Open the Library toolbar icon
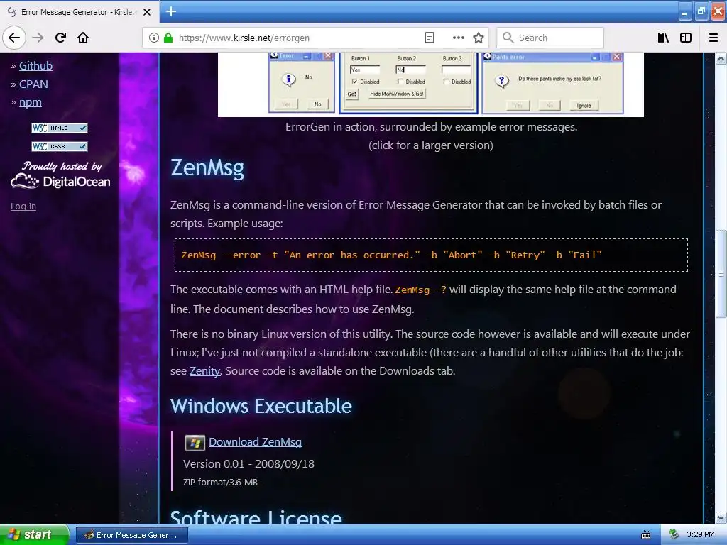This screenshot has width=727, height=545. coord(663,38)
